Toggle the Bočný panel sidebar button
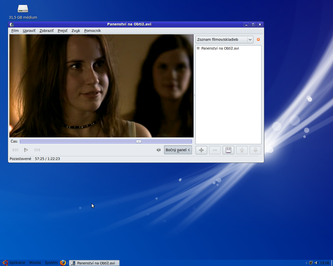Image resolution: width=333 pixels, height=266 pixels. (178, 150)
